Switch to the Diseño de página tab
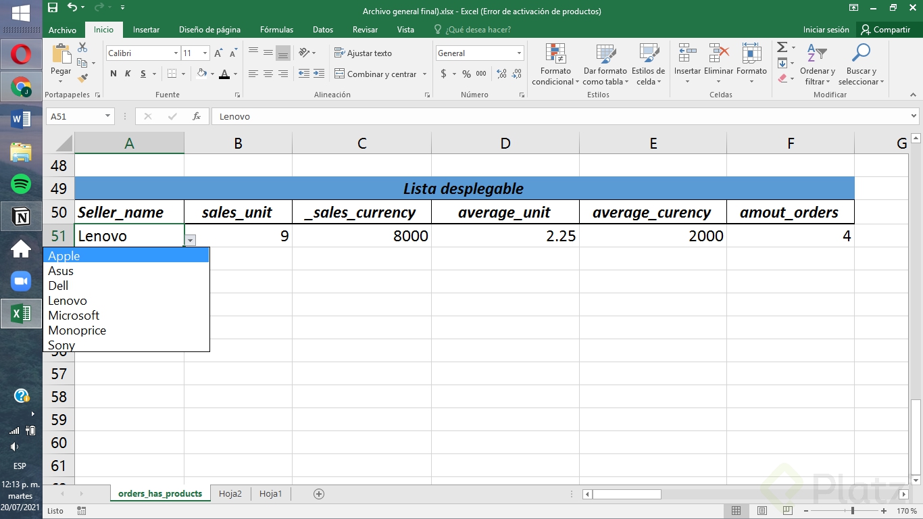This screenshot has width=923, height=519. (x=209, y=30)
